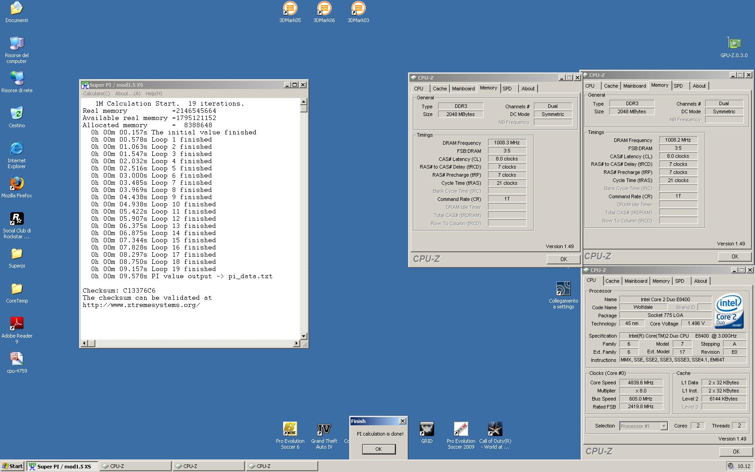
Task: Launch Adobe Reader 9 shortcut
Action: coord(17,330)
